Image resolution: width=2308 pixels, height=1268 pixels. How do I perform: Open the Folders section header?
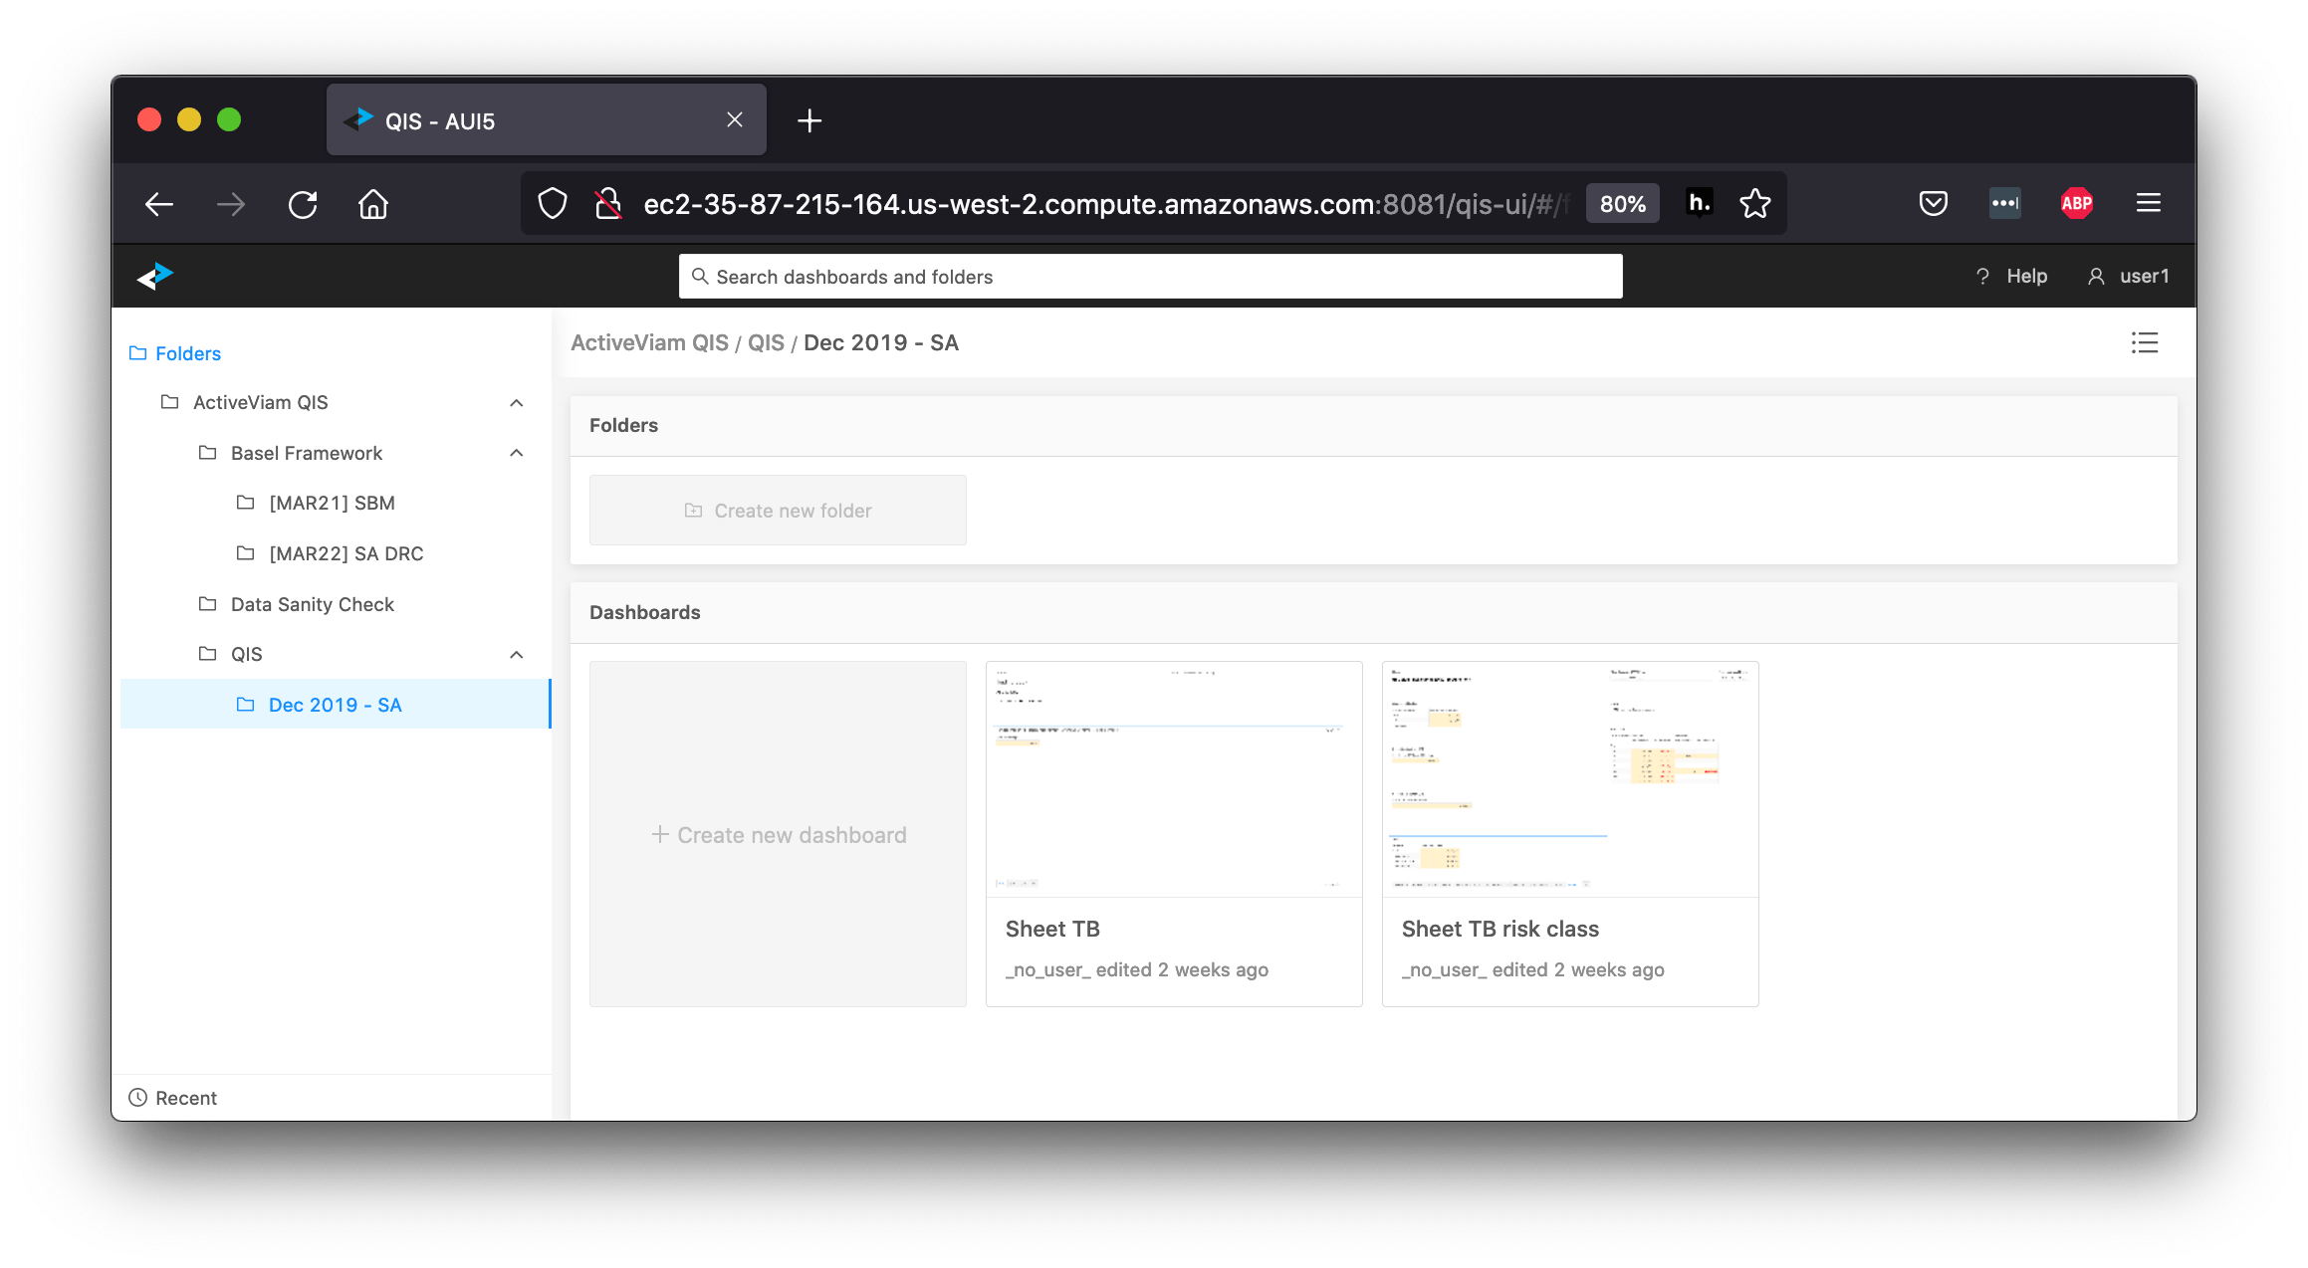click(x=175, y=353)
